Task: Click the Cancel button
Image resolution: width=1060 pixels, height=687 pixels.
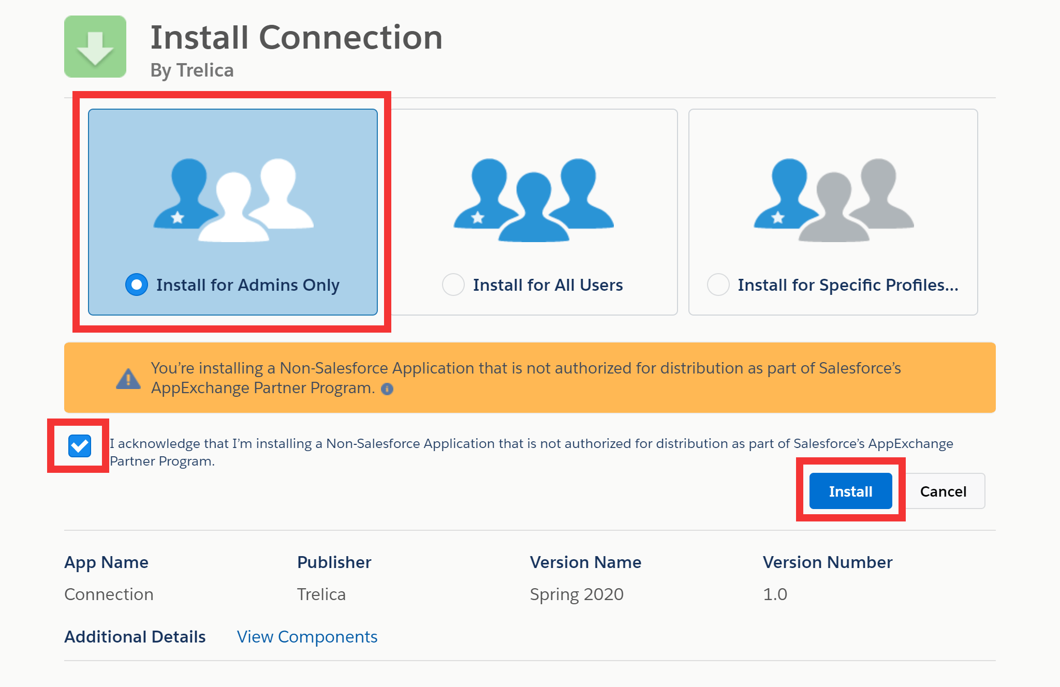Action: [943, 491]
